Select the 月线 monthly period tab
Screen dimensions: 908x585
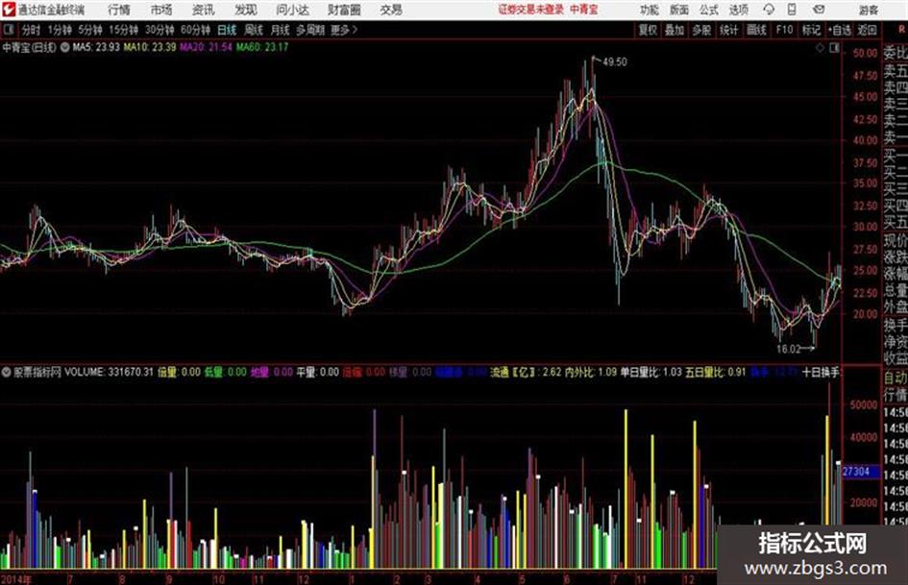click(x=280, y=30)
